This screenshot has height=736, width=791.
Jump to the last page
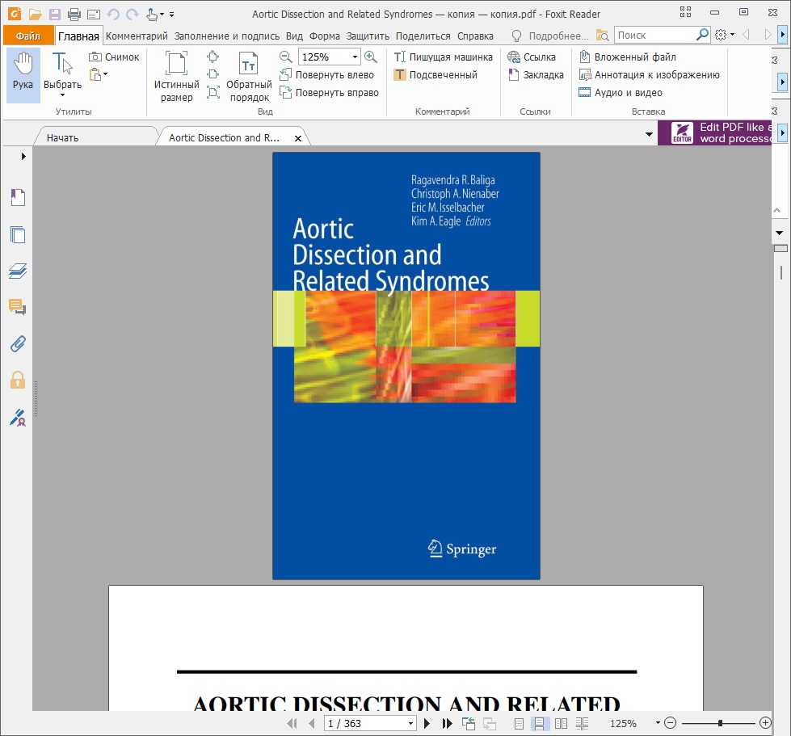447,723
